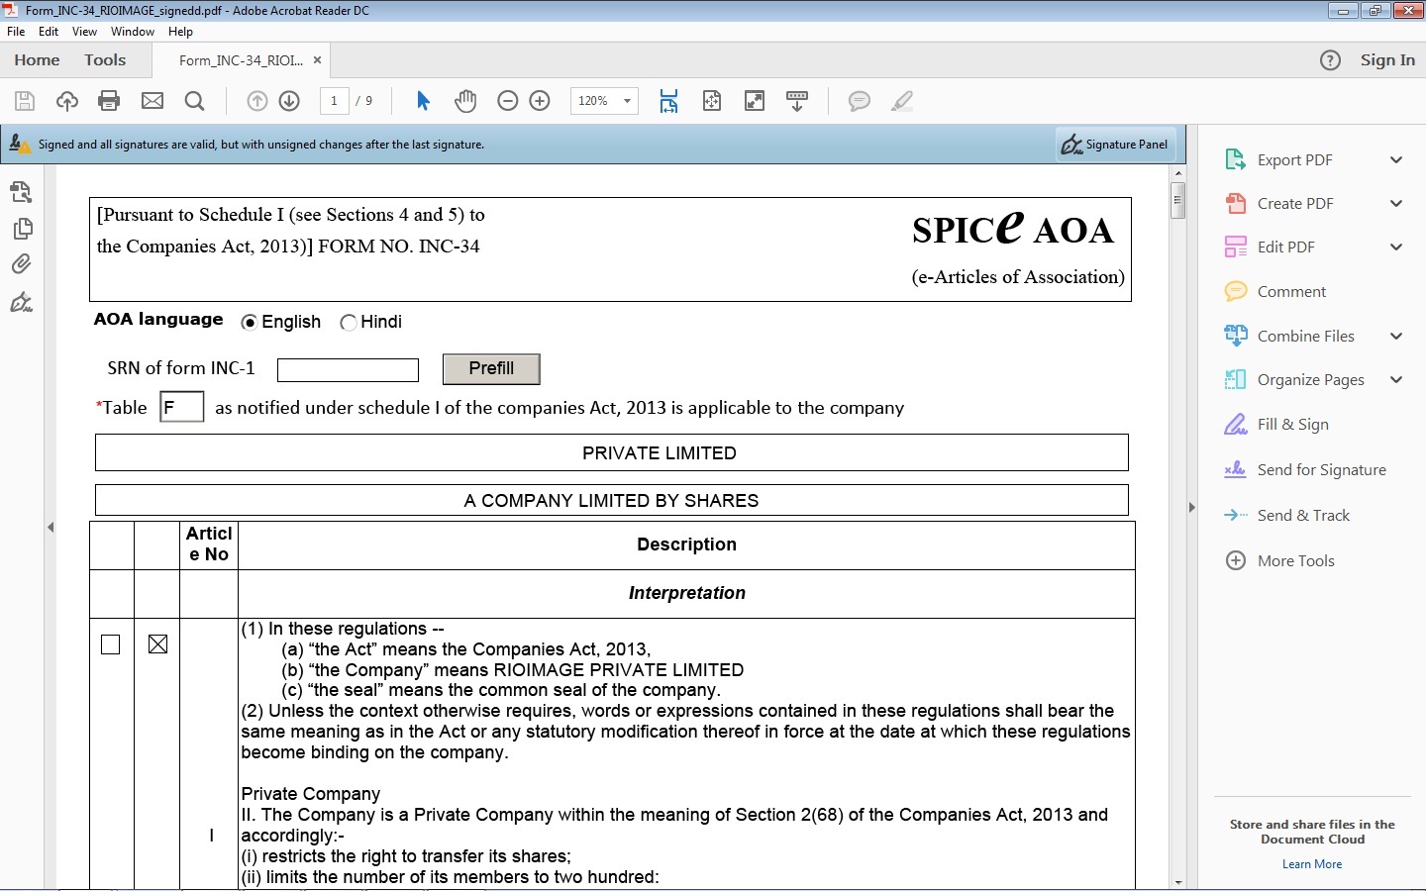Uncheck the Interpretation article checkbox

(157, 644)
